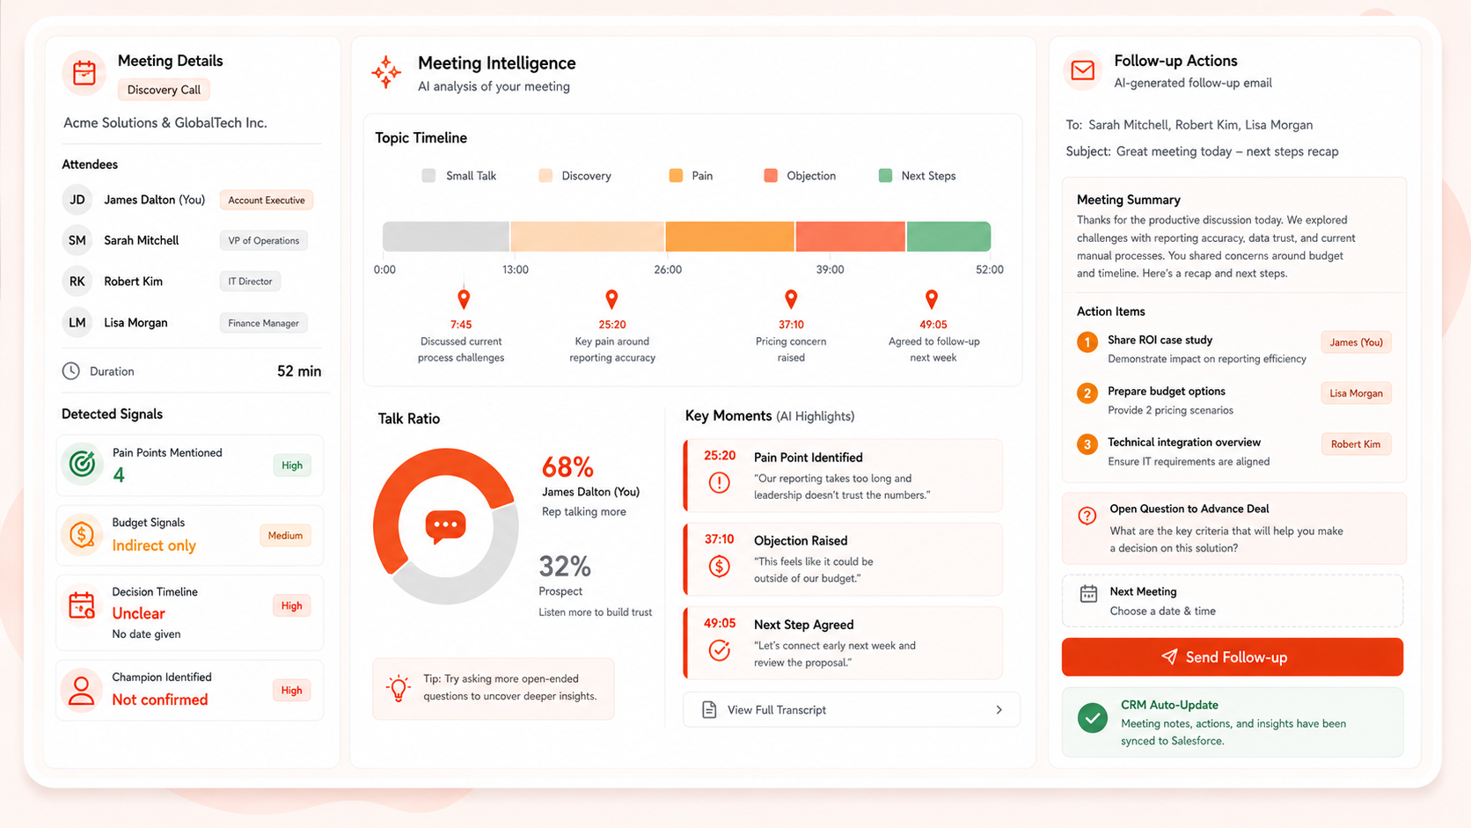Jump to the 7:45 timeline marker pin
This screenshot has width=1471, height=828.
[x=464, y=299]
